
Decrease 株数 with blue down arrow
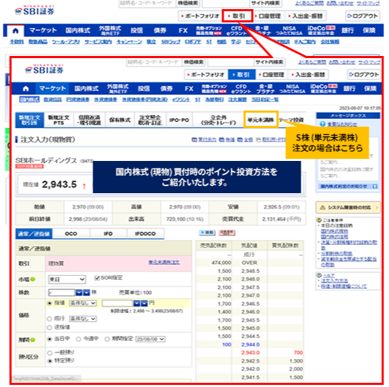pos(79,293)
